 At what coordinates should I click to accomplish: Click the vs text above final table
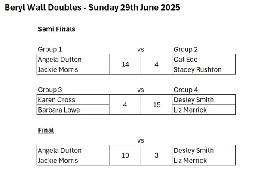tap(141, 140)
